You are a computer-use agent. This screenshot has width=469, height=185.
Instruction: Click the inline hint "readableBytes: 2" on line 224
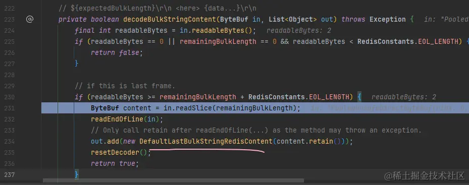click(299, 30)
